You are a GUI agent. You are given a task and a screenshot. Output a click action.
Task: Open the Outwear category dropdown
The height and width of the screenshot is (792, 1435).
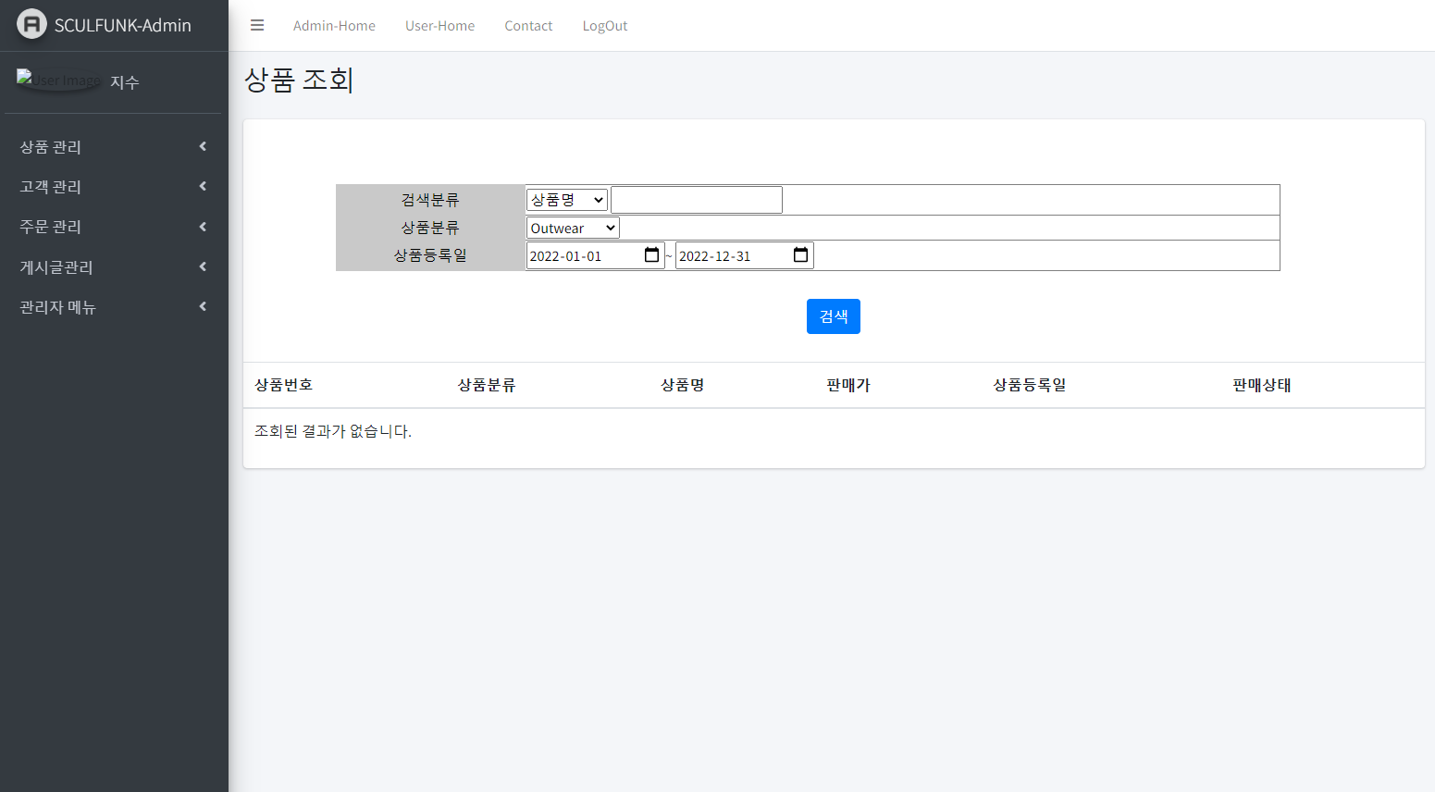[573, 228]
